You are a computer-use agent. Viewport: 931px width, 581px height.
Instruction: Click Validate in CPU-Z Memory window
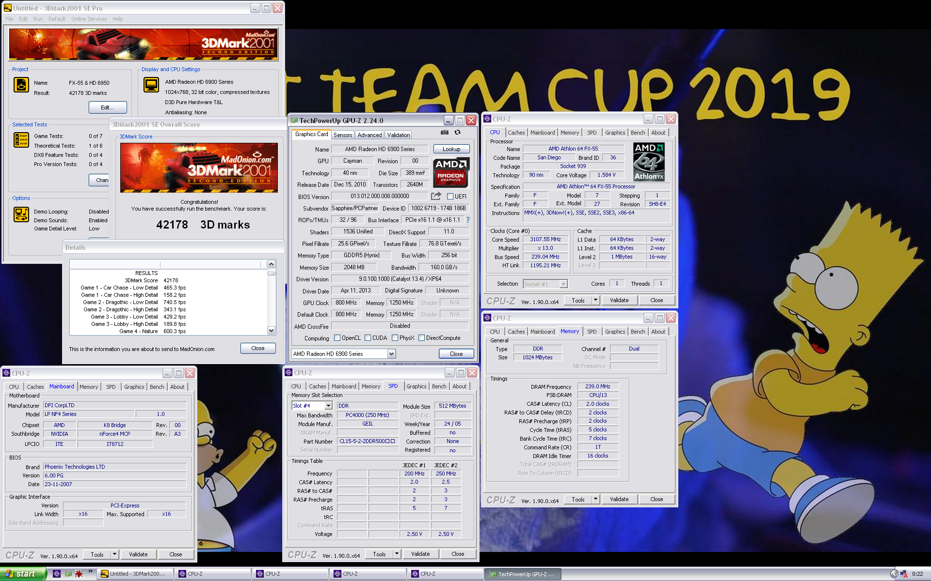pyautogui.click(x=619, y=499)
